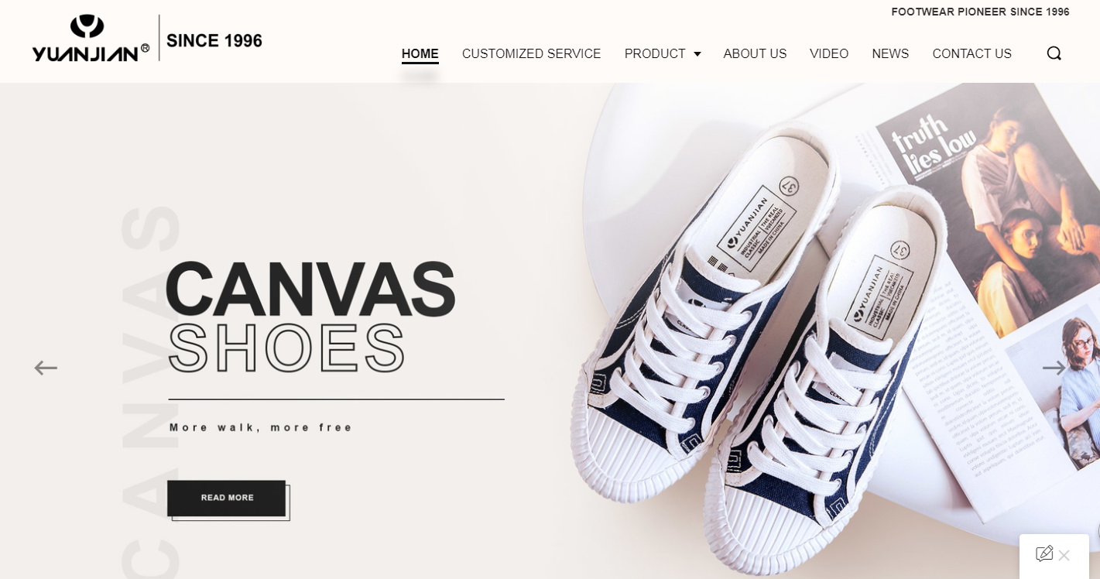The width and height of the screenshot is (1100, 579).
Task: Navigate to About Us
Action: (755, 53)
